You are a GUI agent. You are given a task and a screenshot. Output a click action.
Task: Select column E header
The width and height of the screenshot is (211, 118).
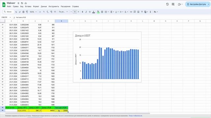pyautogui.click(x=61, y=21)
